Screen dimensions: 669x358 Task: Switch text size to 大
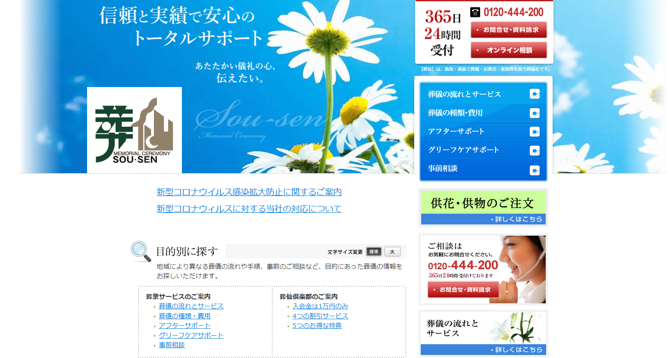click(392, 252)
